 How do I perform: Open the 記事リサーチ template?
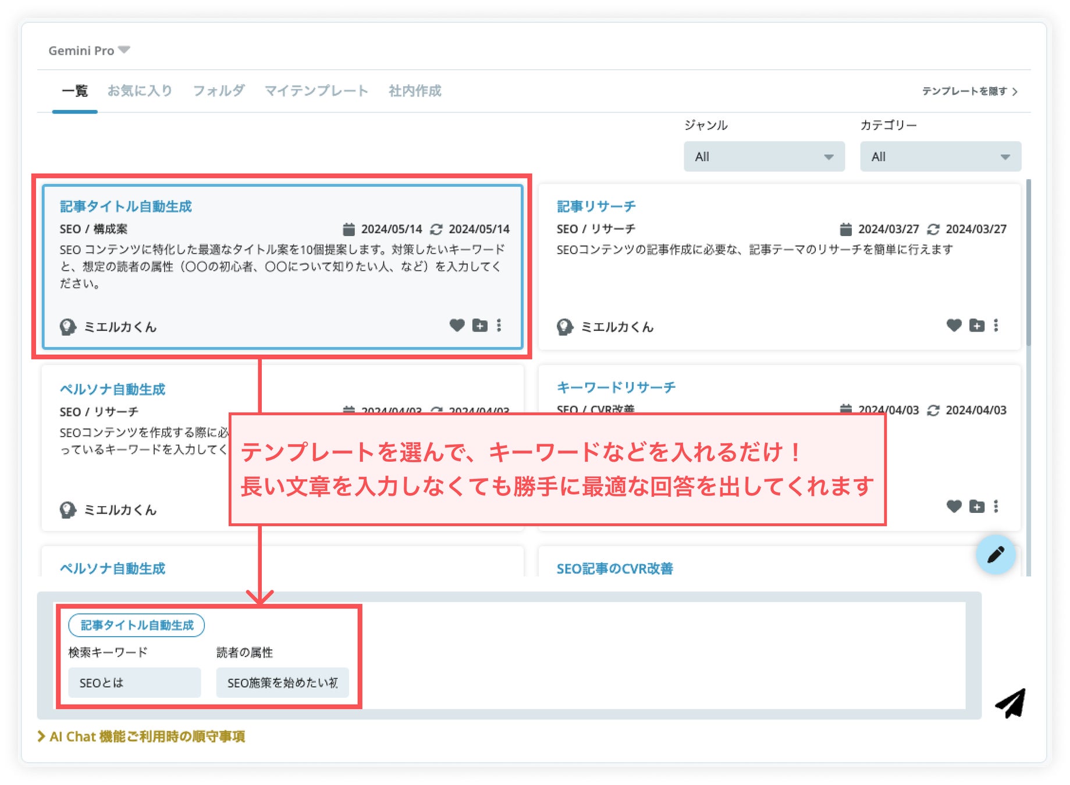click(x=596, y=206)
